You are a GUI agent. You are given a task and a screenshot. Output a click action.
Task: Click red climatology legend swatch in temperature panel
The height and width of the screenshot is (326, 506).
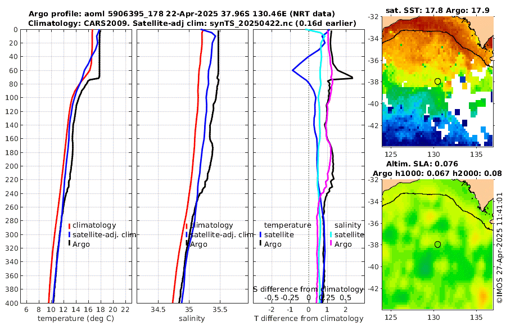coord(69,225)
